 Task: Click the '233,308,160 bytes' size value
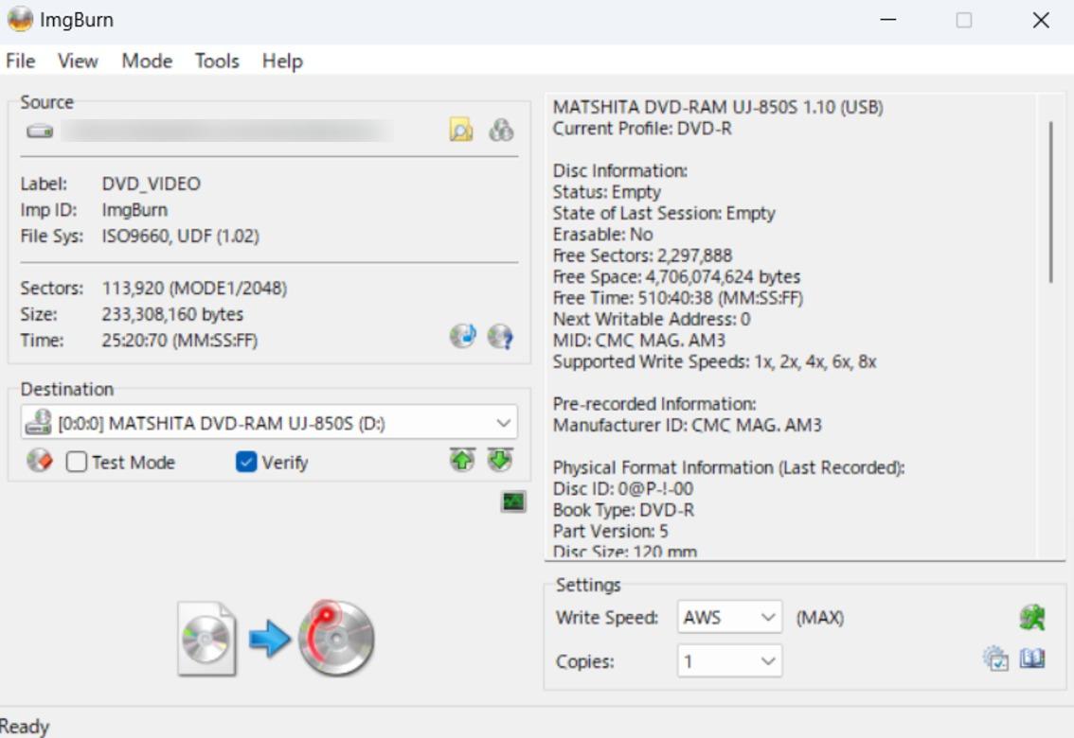[172, 315]
